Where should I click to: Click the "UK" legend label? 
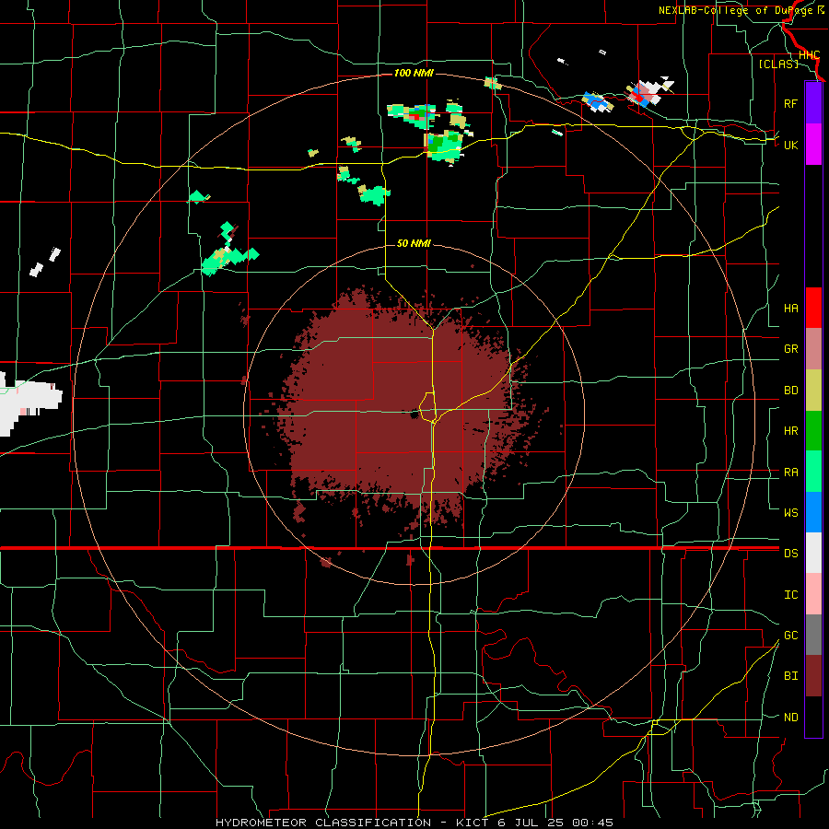point(790,145)
